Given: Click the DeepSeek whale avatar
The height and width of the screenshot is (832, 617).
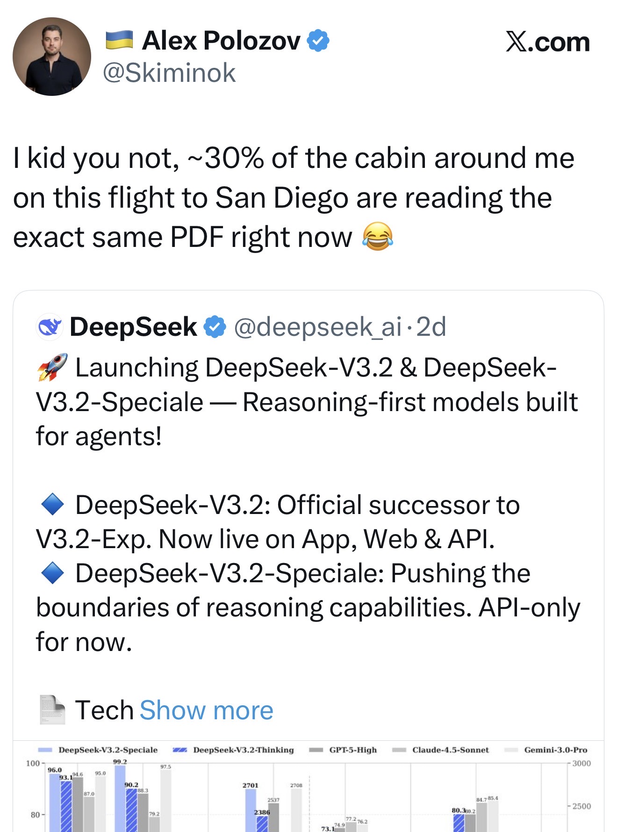Looking at the screenshot, I should coord(50,326).
